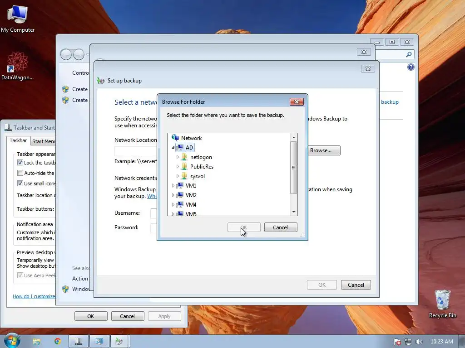465x348 pixels.
Task: Click the Set up backup wizard icon
Action: click(101, 81)
